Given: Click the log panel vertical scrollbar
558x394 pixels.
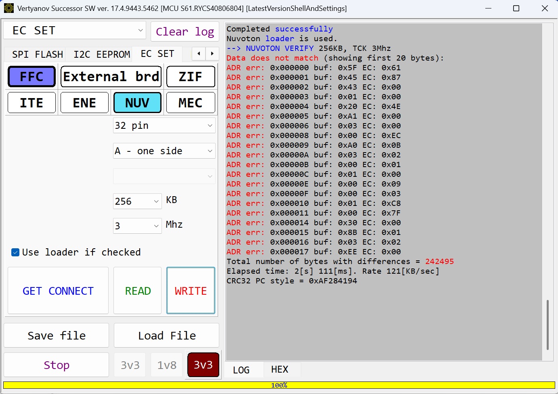Looking at the screenshot, I should tap(548, 325).
